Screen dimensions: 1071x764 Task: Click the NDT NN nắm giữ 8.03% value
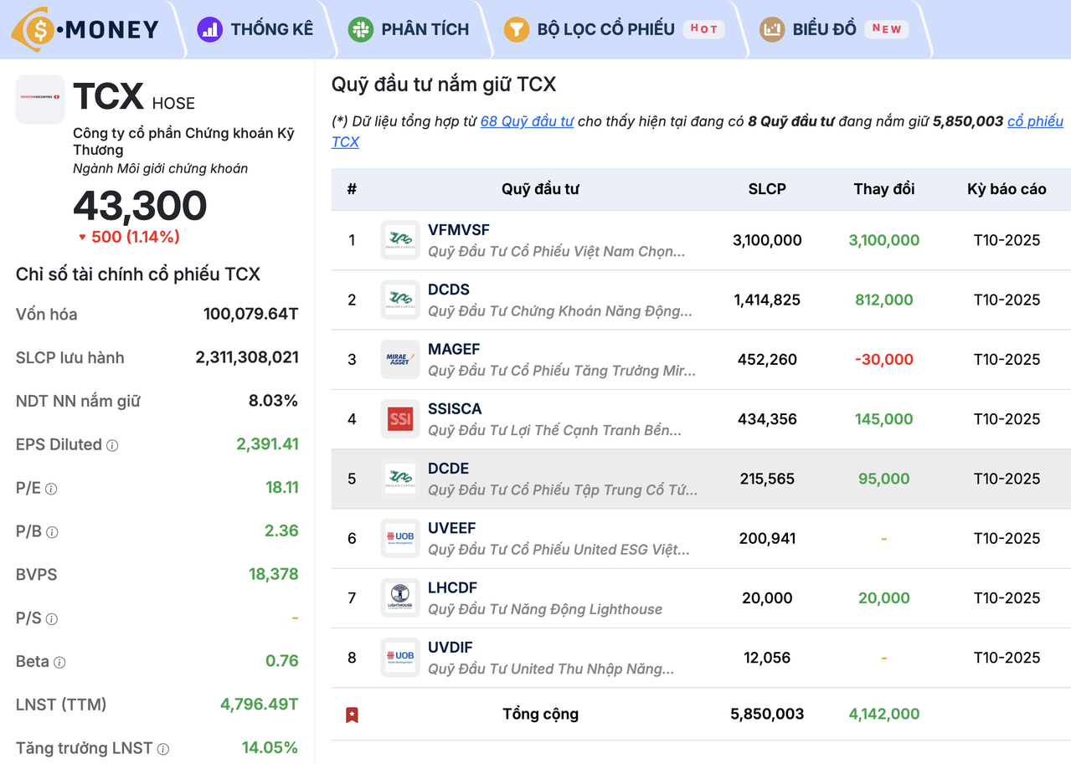[x=273, y=402]
